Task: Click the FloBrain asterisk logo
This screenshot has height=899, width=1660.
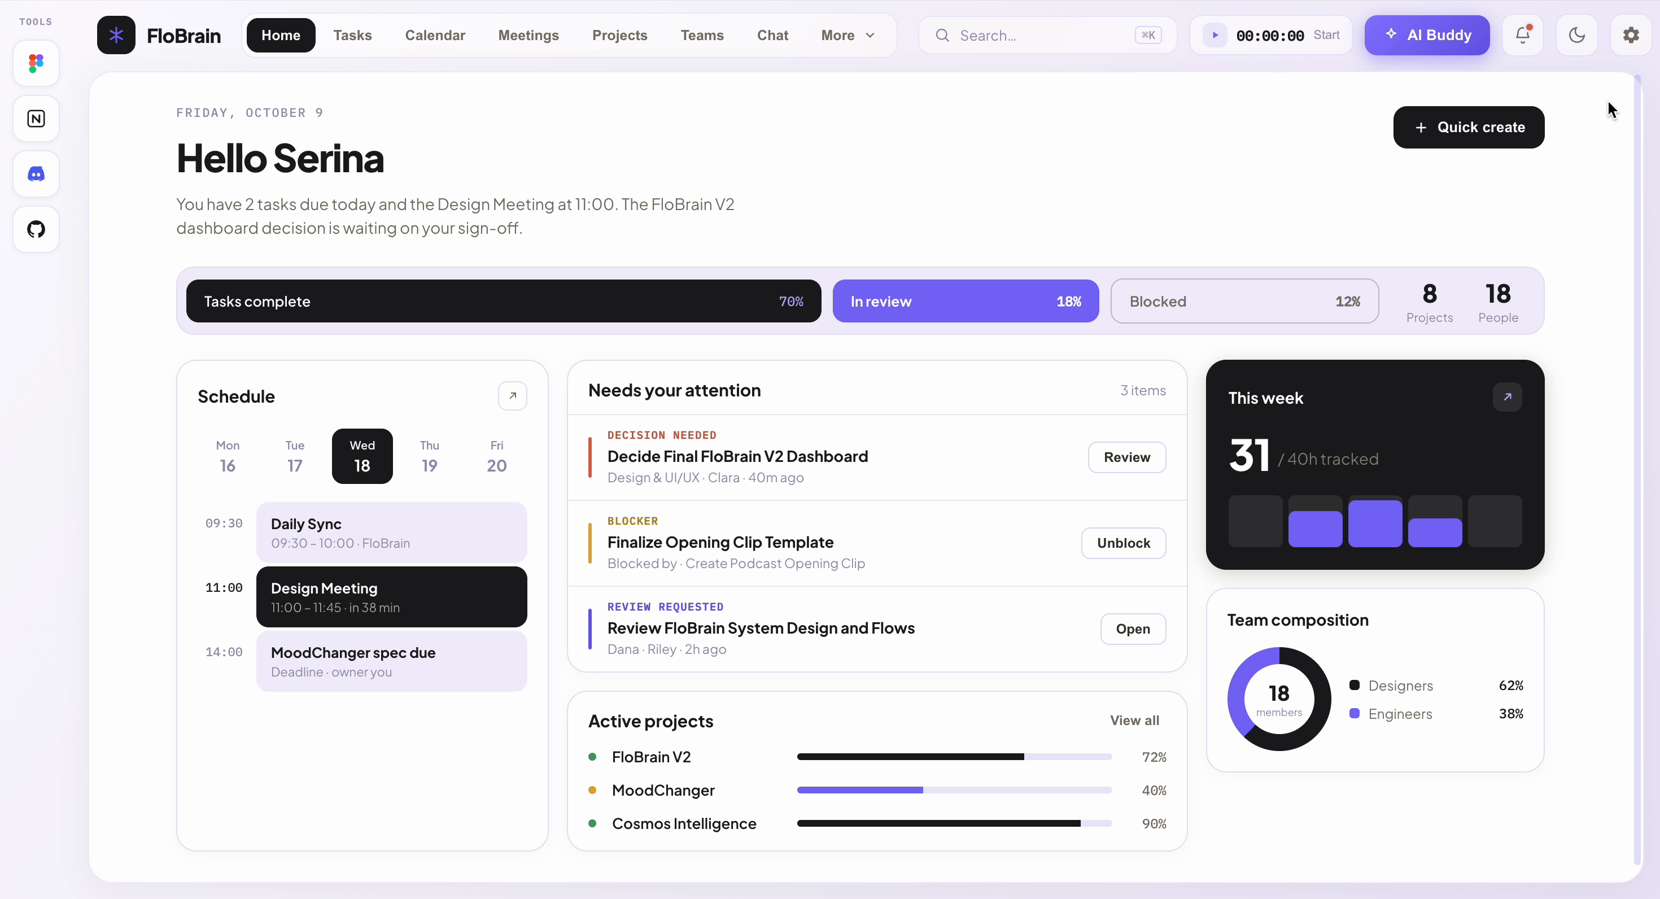Action: point(116,35)
